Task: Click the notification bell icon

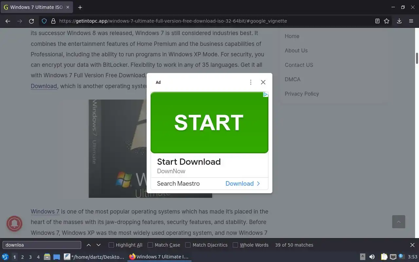Action: click(14, 224)
